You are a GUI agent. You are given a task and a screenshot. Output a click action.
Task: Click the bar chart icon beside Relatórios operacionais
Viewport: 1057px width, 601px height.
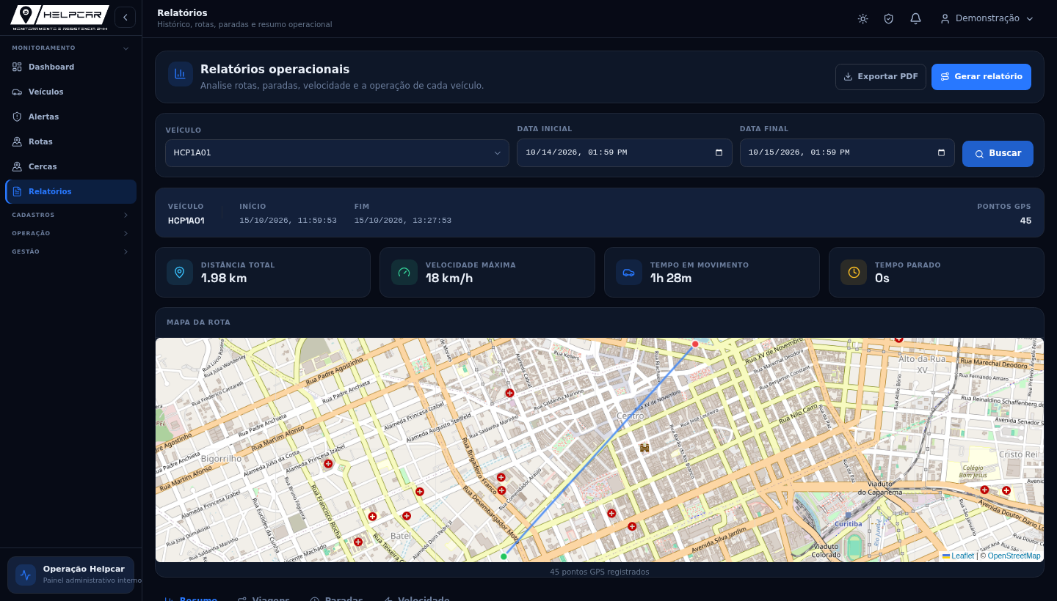[x=180, y=74]
